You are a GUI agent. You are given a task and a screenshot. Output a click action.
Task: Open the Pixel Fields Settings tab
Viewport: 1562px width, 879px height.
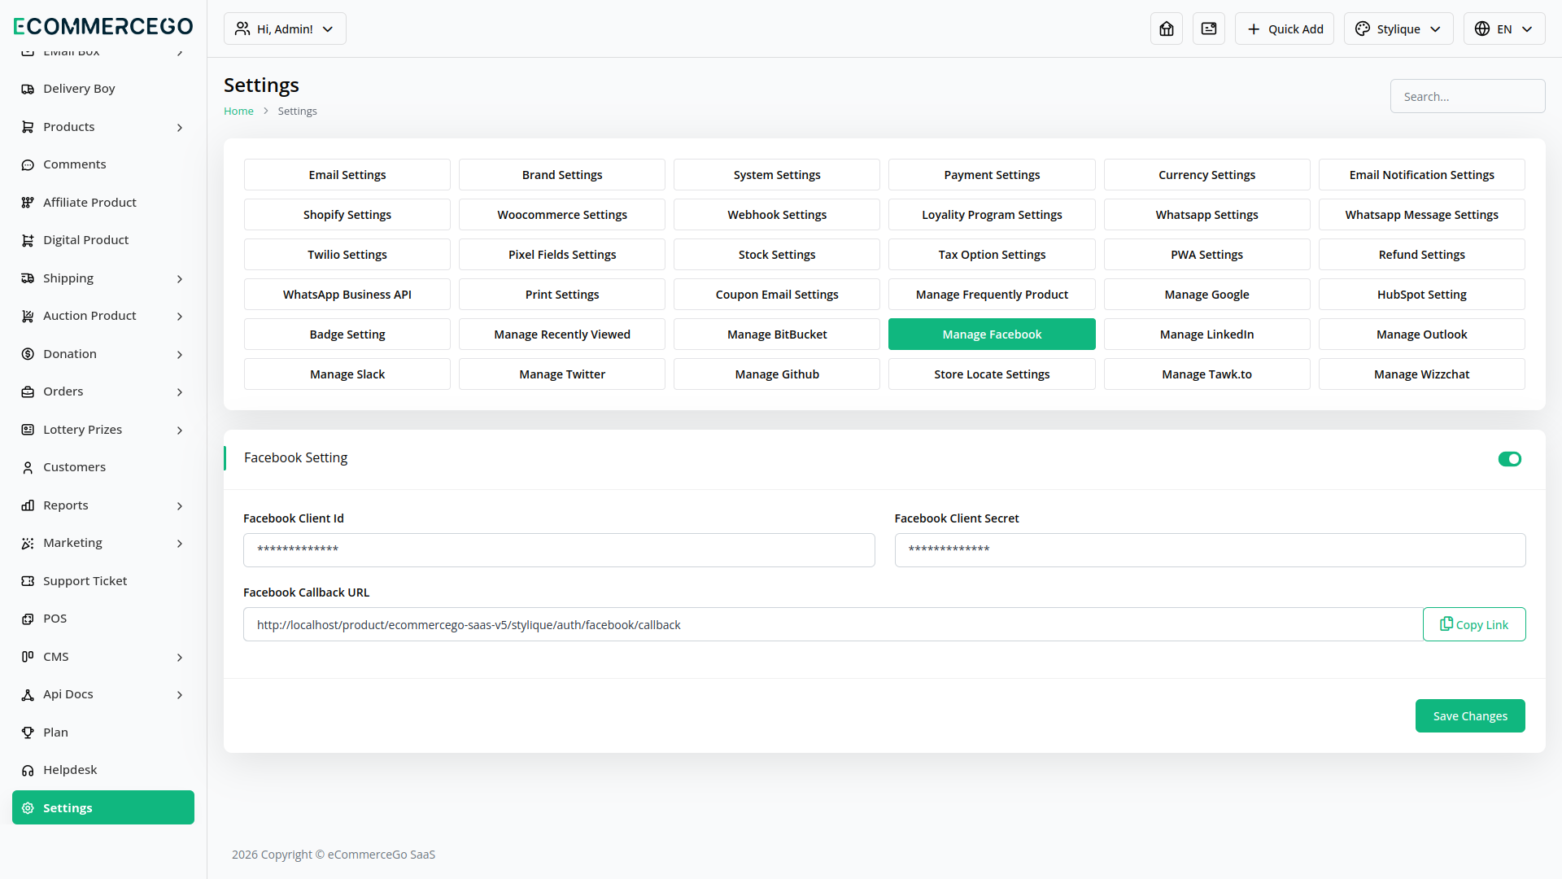562,254
